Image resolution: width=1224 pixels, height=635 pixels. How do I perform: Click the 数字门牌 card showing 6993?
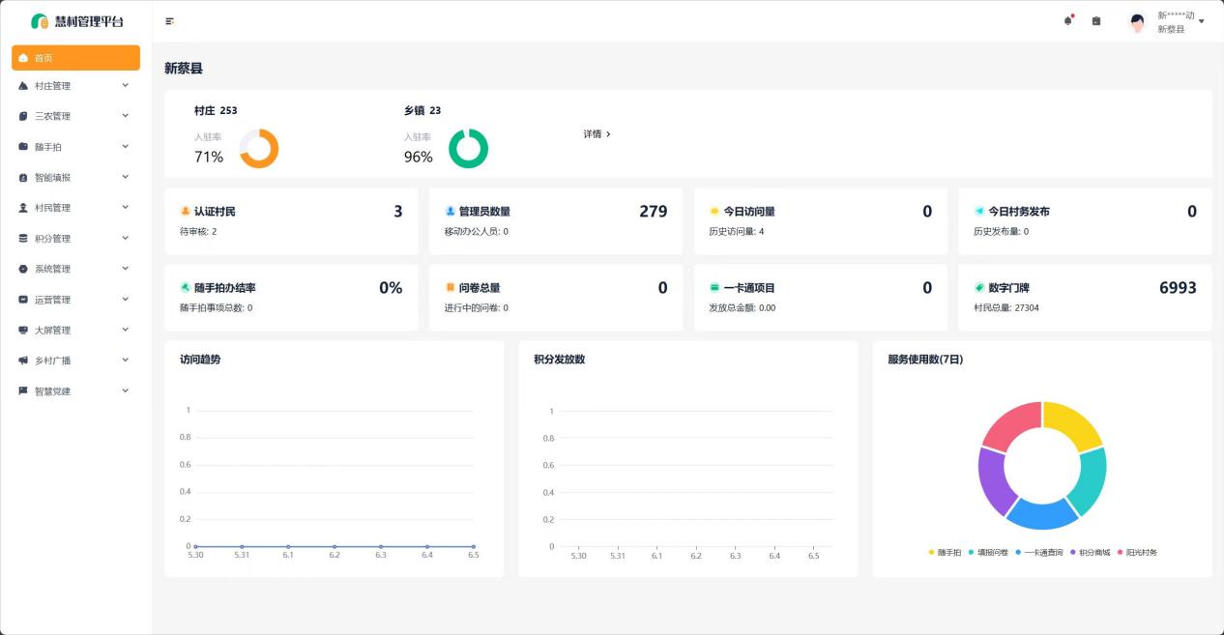1085,298
